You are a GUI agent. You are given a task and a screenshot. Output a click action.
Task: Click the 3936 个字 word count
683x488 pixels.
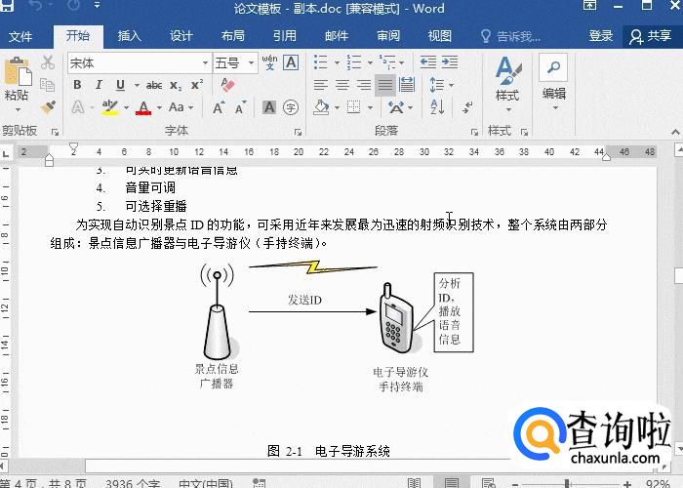point(133,484)
